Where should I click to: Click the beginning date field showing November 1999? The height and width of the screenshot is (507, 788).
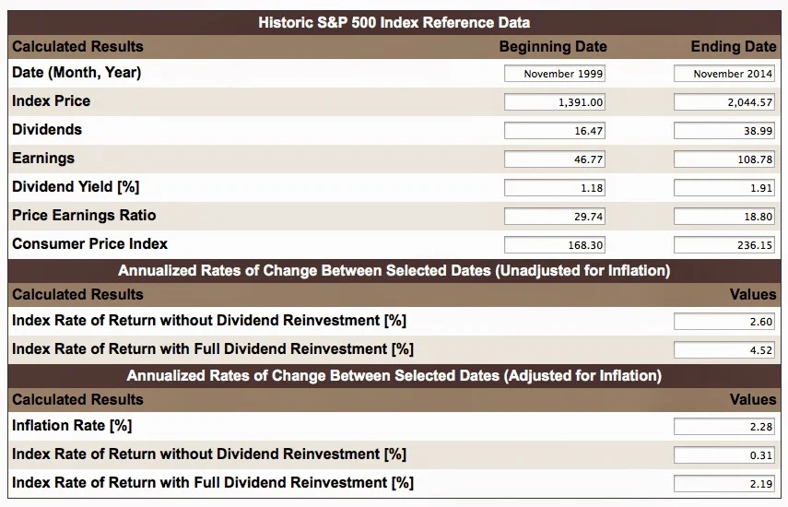point(555,74)
